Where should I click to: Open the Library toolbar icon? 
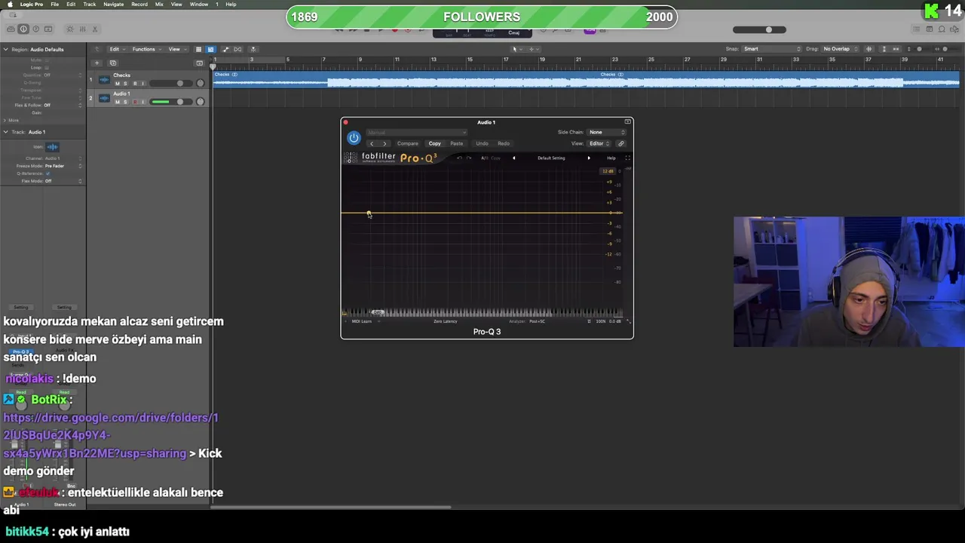coord(11,29)
